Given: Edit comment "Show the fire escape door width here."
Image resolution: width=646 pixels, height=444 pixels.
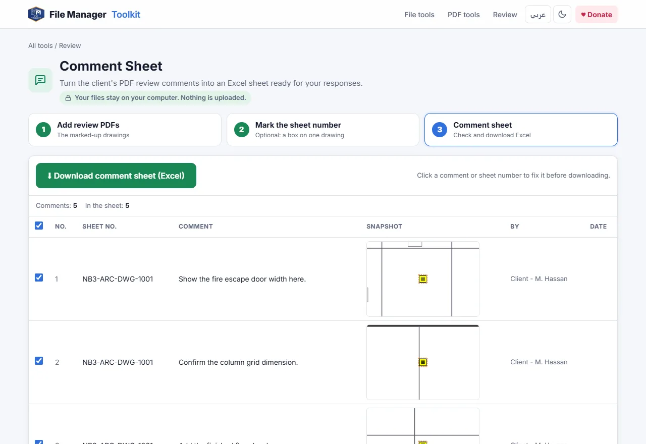Looking at the screenshot, I should tap(242, 279).
